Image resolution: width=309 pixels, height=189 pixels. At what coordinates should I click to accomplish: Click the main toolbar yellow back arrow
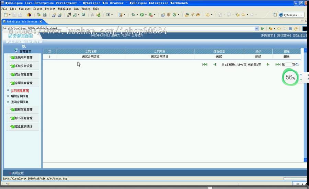tap(243, 15)
